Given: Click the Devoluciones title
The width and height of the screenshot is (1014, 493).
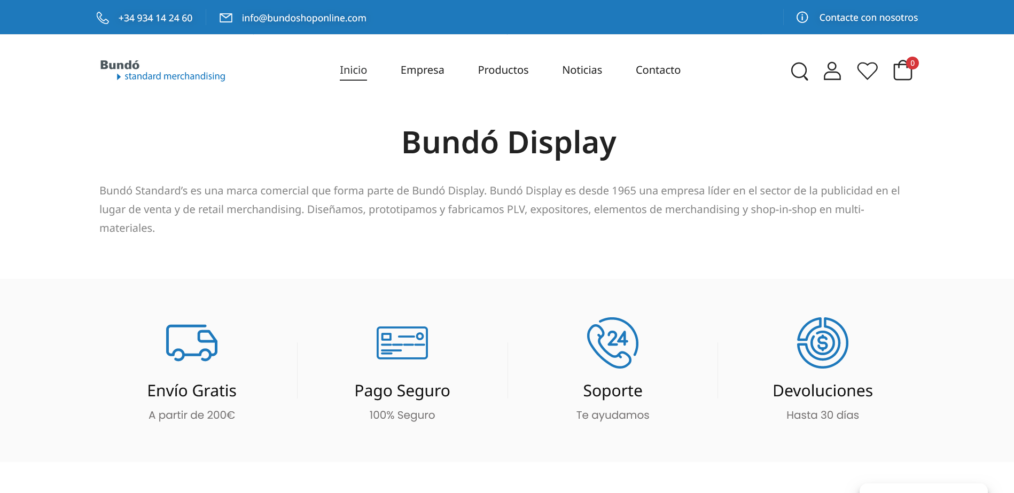Looking at the screenshot, I should point(823,390).
